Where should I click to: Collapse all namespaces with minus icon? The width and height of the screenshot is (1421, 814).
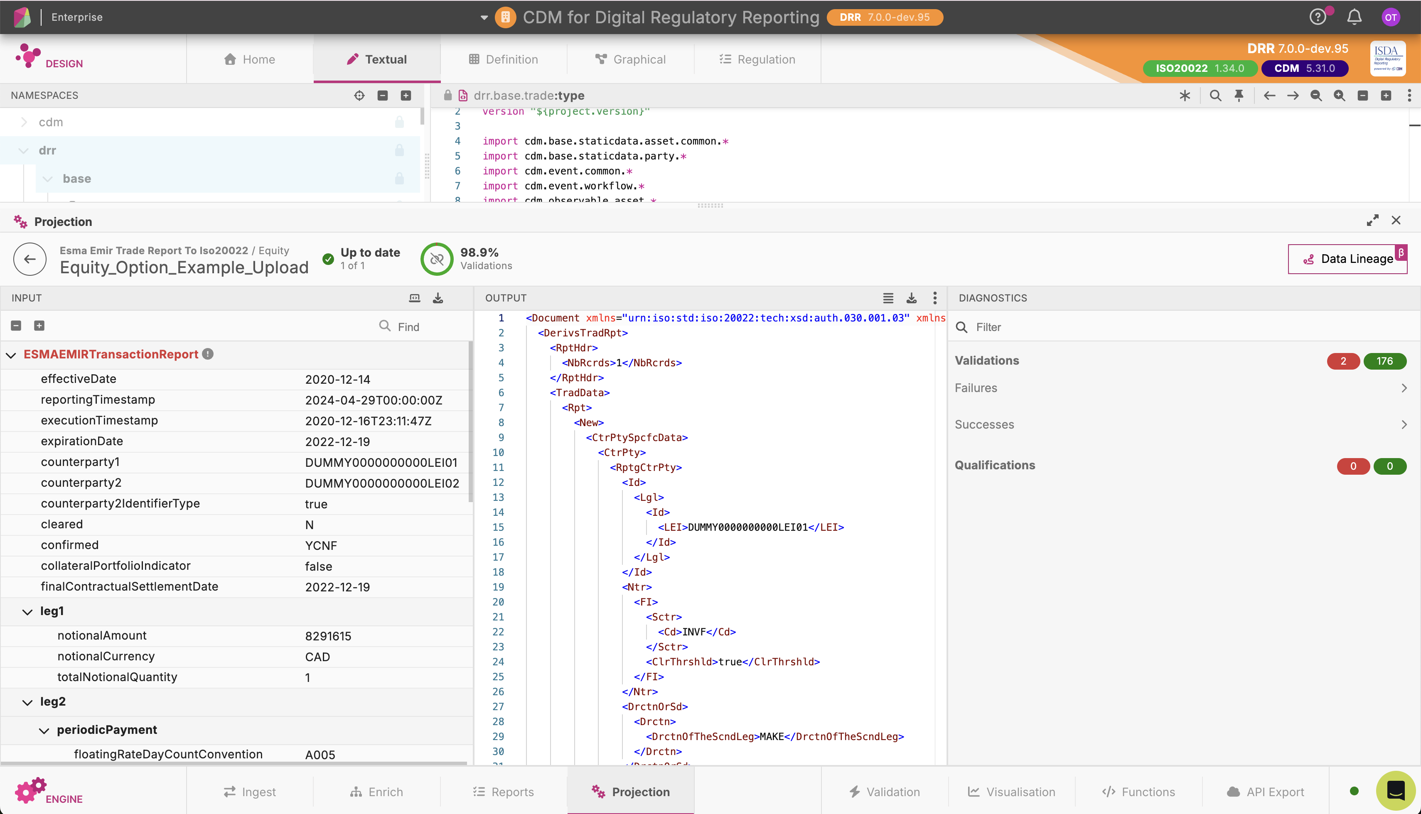click(x=383, y=96)
